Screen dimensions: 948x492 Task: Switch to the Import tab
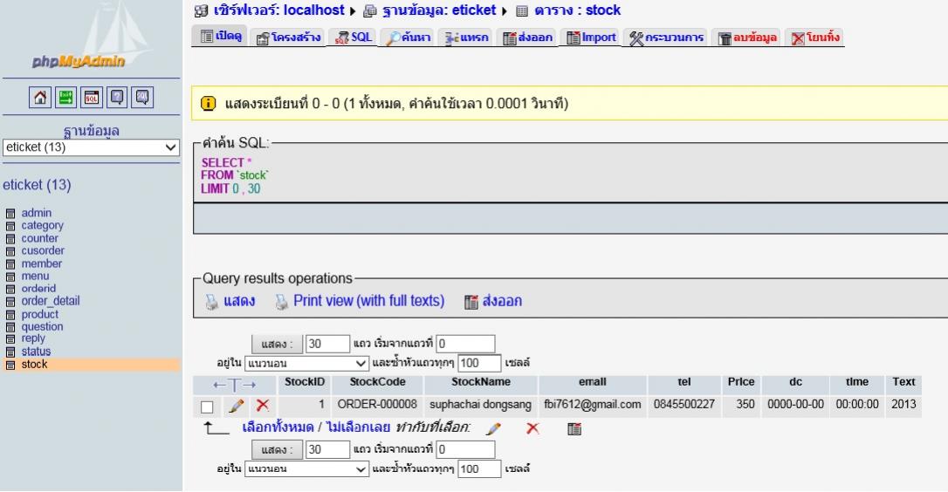pos(590,38)
